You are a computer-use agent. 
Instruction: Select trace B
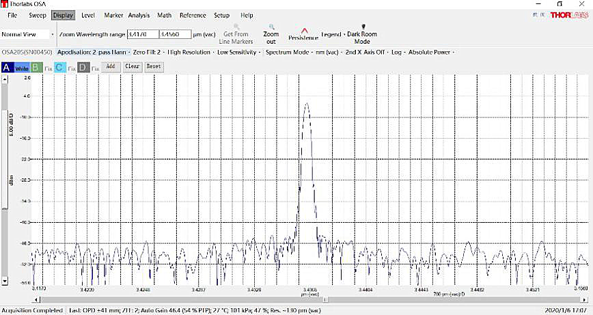click(x=36, y=67)
